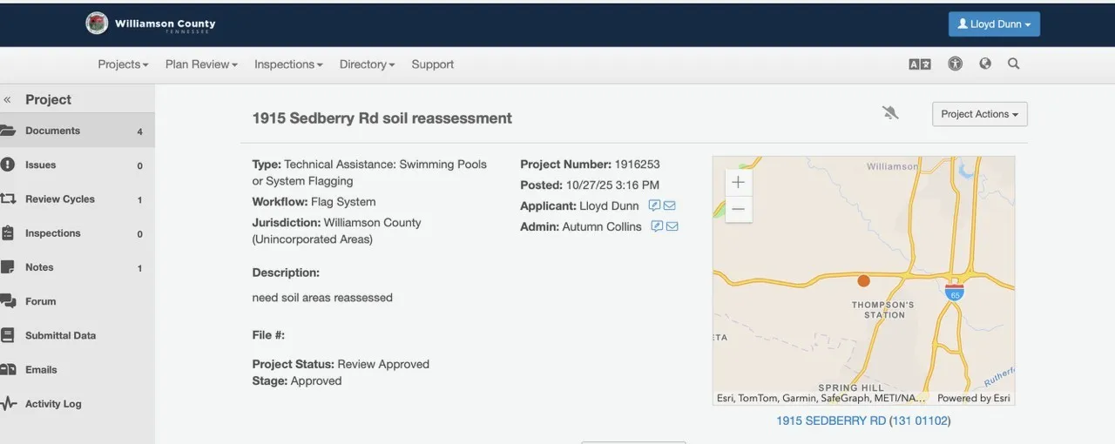Open the Lloyd Dunn user menu

pos(993,24)
